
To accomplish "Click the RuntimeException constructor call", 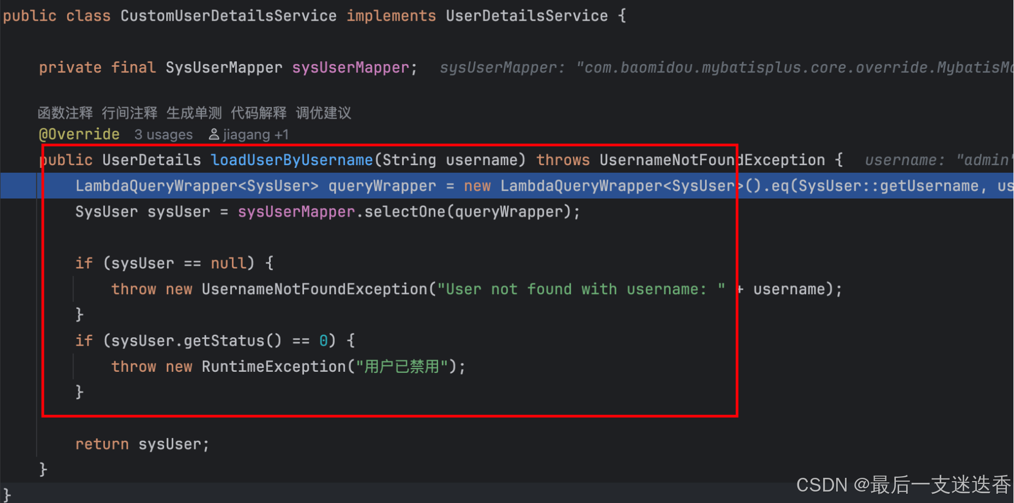I will 274,367.
